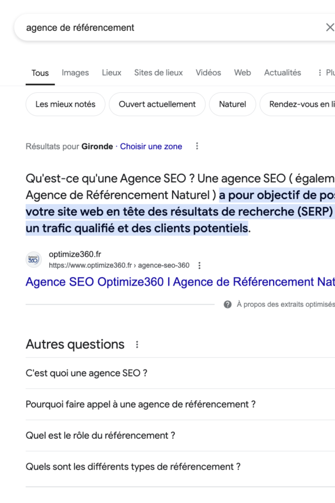This screenshot has height=503, width=335.
Task: Click the optimize360 site favicon
Action: pos(33,260)
